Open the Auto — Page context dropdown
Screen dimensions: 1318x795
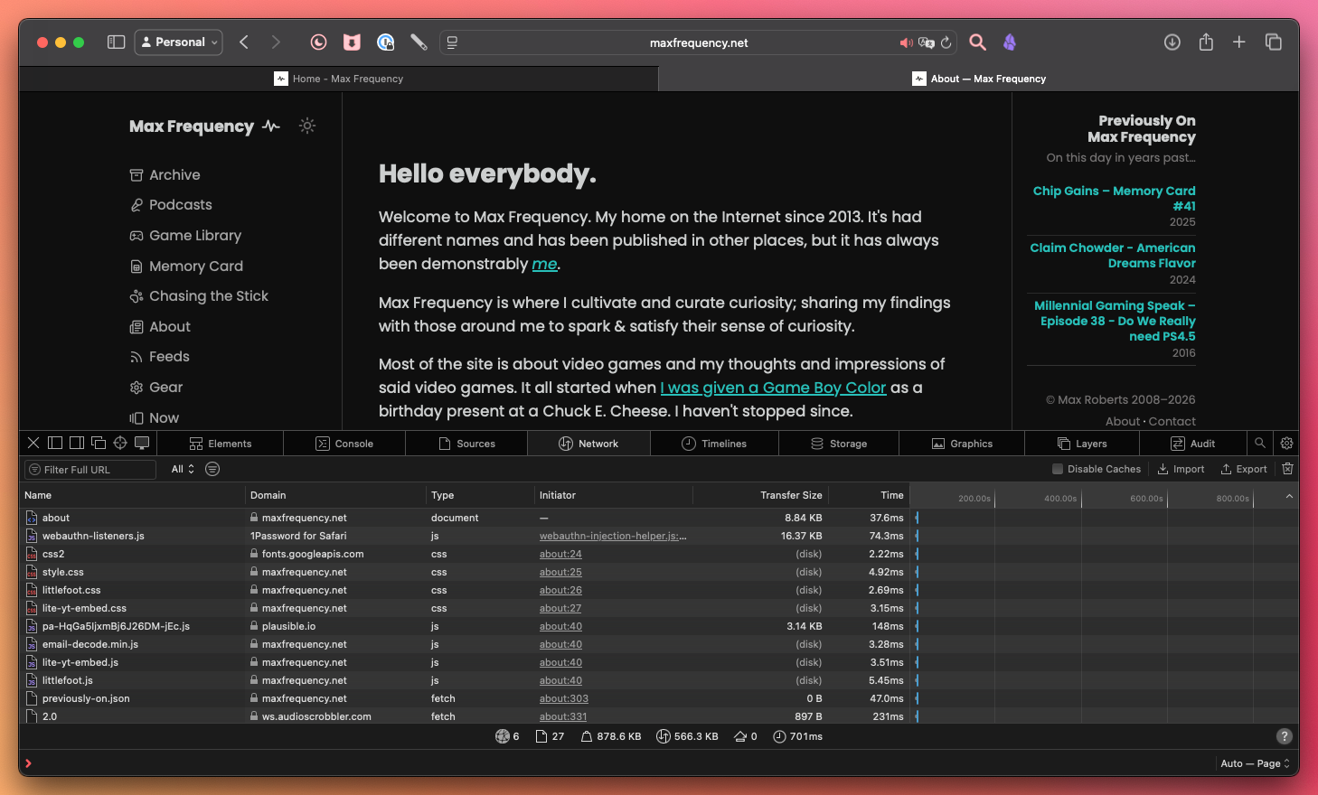point(1255,763)
